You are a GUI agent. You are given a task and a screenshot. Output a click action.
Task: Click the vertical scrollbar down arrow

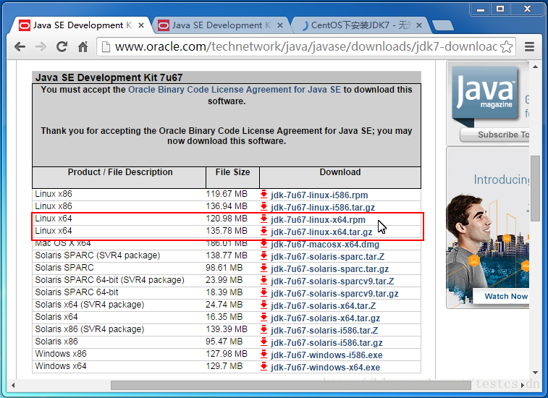[x=535, y=373]
